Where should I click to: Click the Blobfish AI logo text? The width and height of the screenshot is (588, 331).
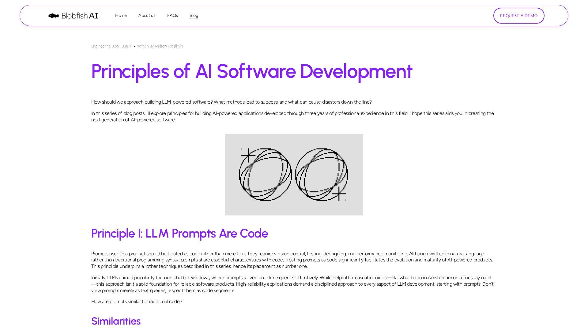(80, 16)
